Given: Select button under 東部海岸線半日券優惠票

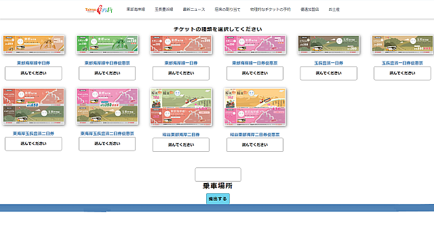Looking at the screenshot, I should 107,73.
